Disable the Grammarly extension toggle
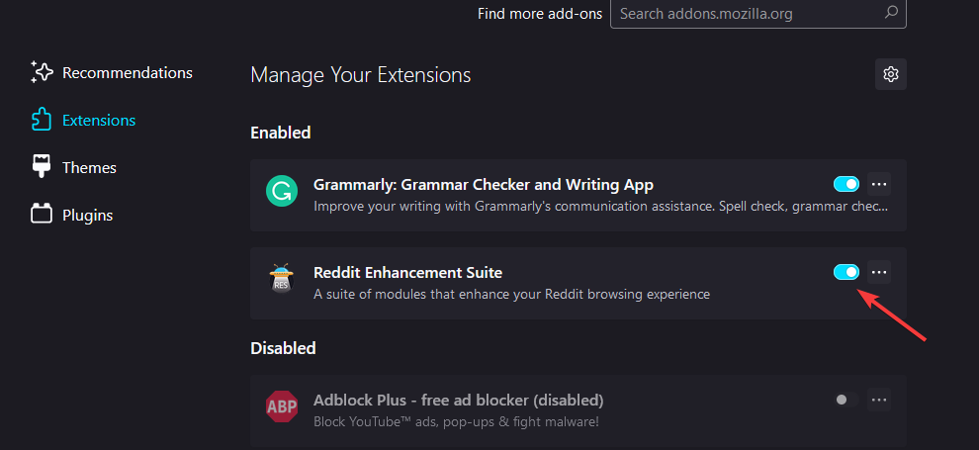The height and width of the screenshot is (450, 979). (x=846, y=184)
